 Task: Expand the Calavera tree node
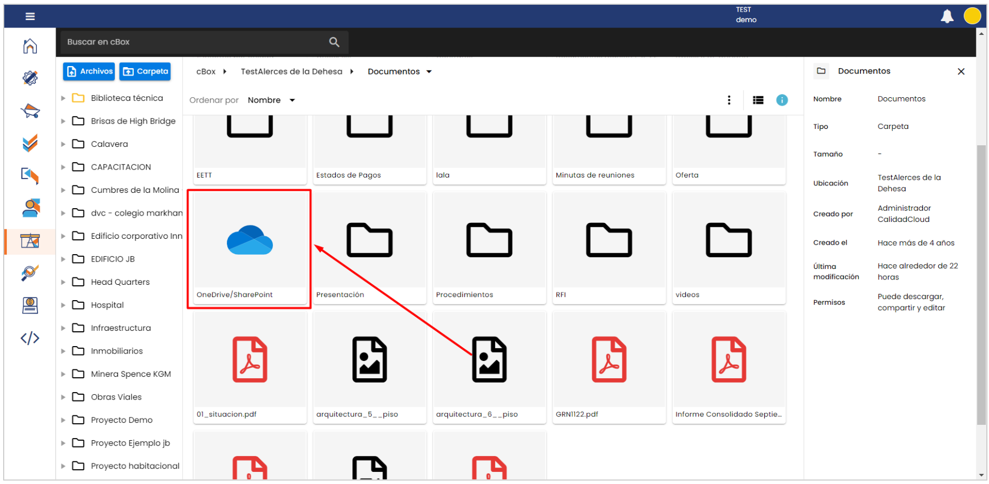click(63, 144)
